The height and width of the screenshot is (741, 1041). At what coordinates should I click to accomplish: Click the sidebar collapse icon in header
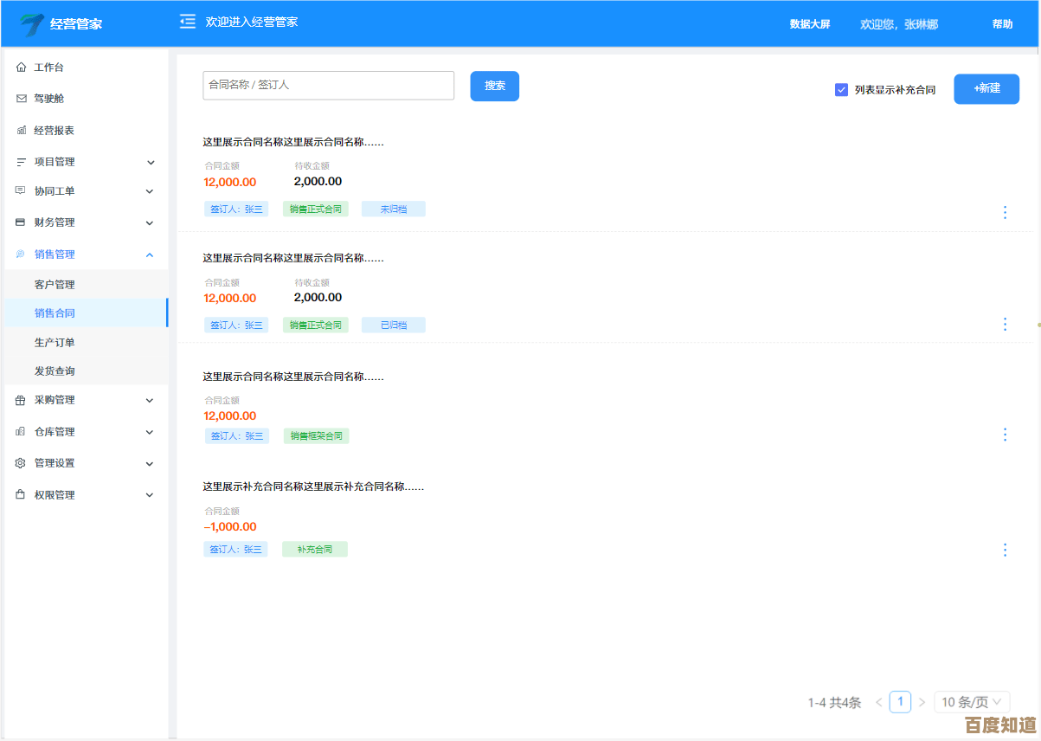[x=187, y=23]
